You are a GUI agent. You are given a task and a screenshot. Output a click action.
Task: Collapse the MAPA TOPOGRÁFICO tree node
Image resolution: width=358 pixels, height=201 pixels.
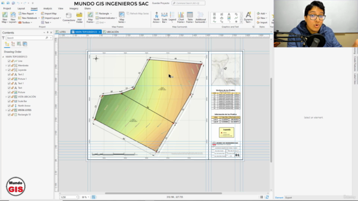coord(3,56)
